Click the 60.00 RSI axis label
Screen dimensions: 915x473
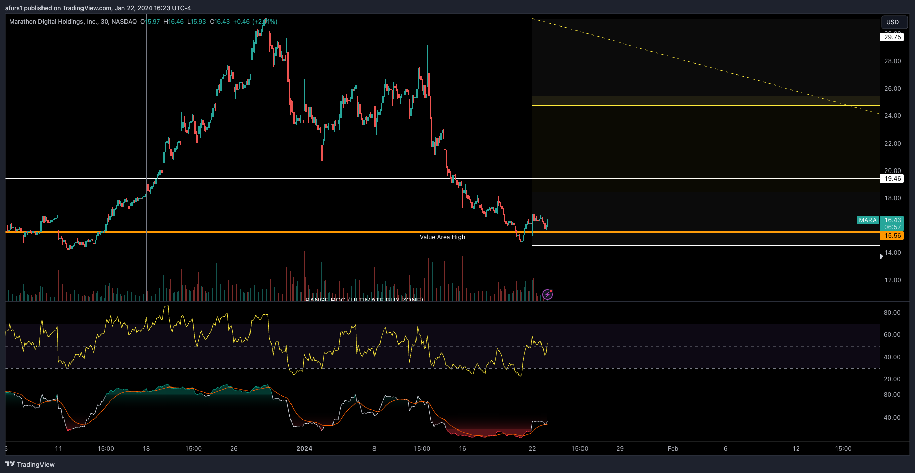(892, 335)
